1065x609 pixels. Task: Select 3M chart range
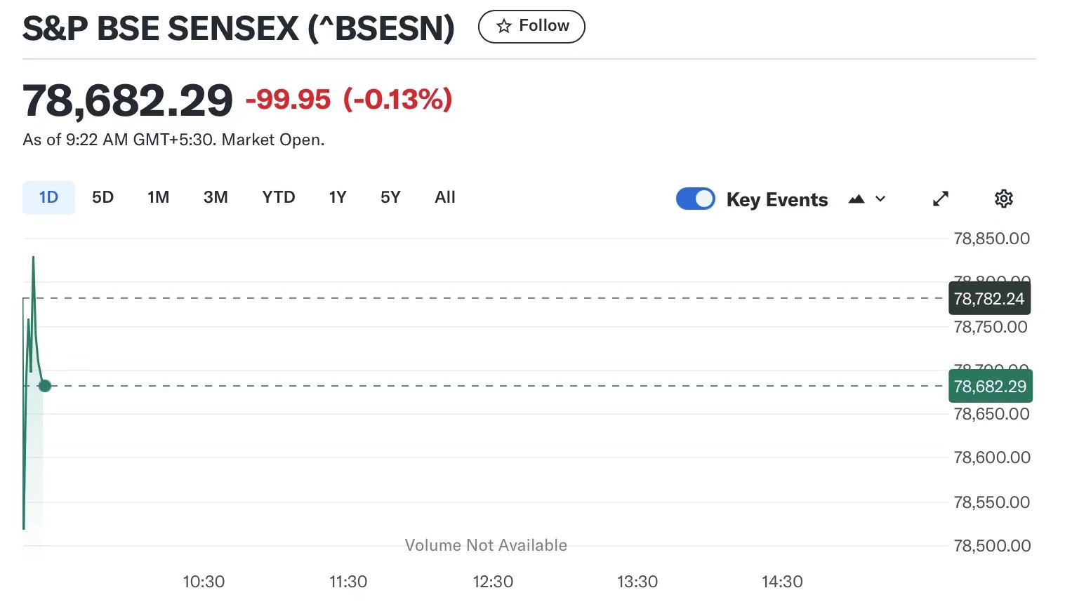click(216, 197)
